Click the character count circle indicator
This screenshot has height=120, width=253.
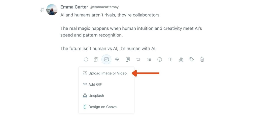click(x=86, y=60)
